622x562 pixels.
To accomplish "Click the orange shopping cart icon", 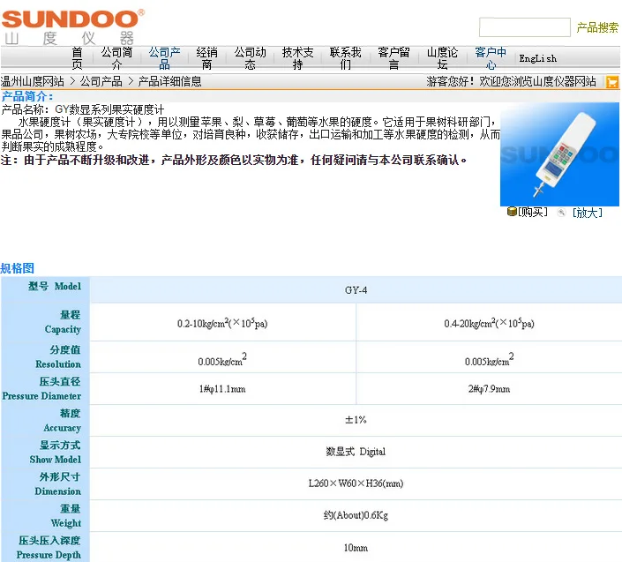I will tap(612, 82).
